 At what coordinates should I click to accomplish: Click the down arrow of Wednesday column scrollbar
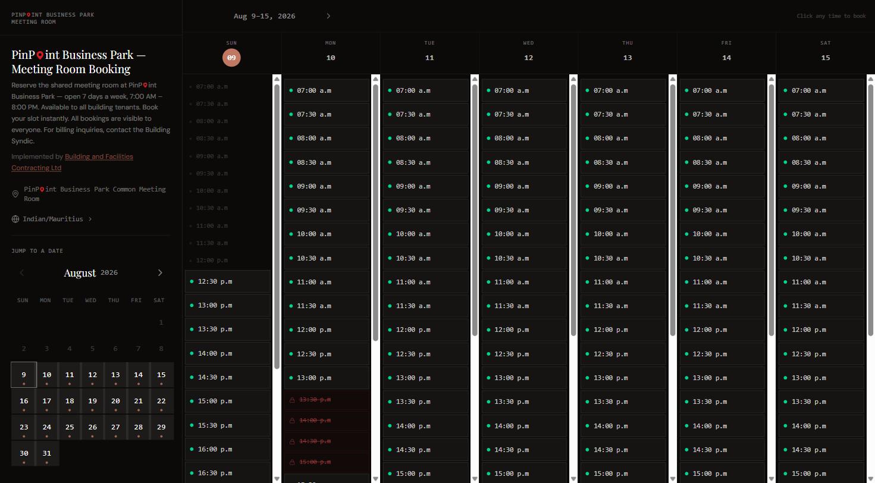[573, 479]
